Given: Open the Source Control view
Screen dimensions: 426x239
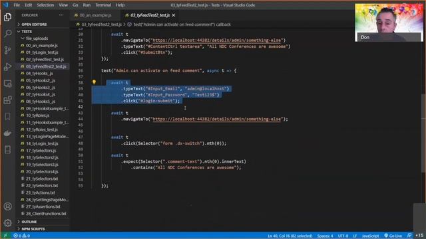Looking at the screenshot, I should (x=7, y=50).
